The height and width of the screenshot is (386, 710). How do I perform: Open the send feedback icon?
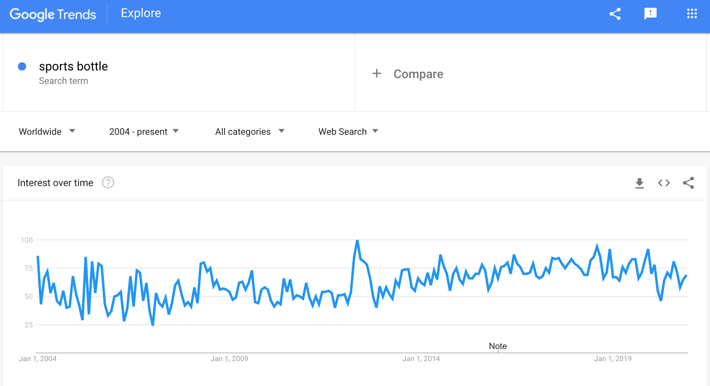(x=651, y=14)
